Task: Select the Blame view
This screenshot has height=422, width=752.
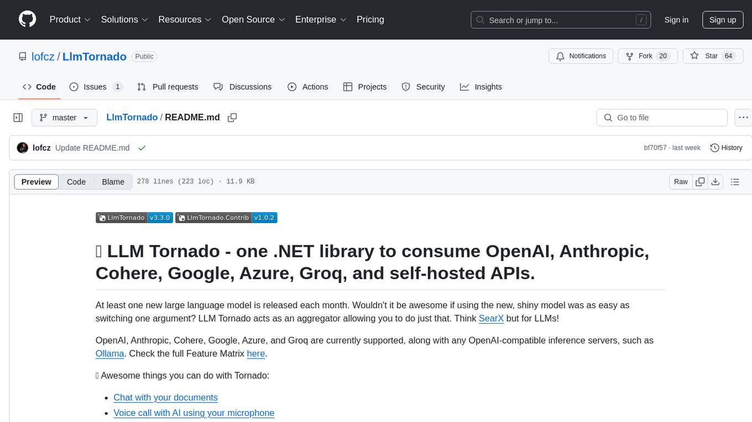Action: point(113,182)
